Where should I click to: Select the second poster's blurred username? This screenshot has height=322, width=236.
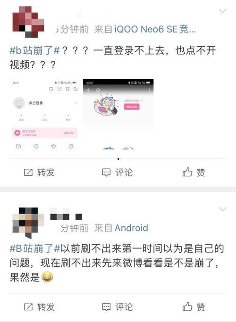pyautogui.click(x=66, y=214)
